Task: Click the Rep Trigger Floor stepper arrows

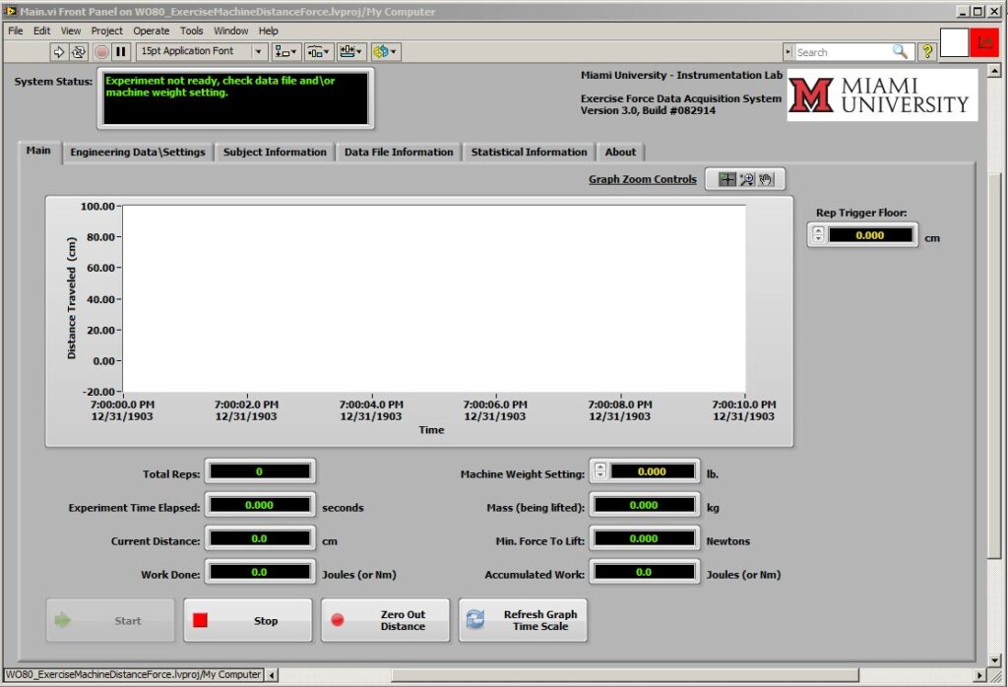Action: (x=818, y=235)
